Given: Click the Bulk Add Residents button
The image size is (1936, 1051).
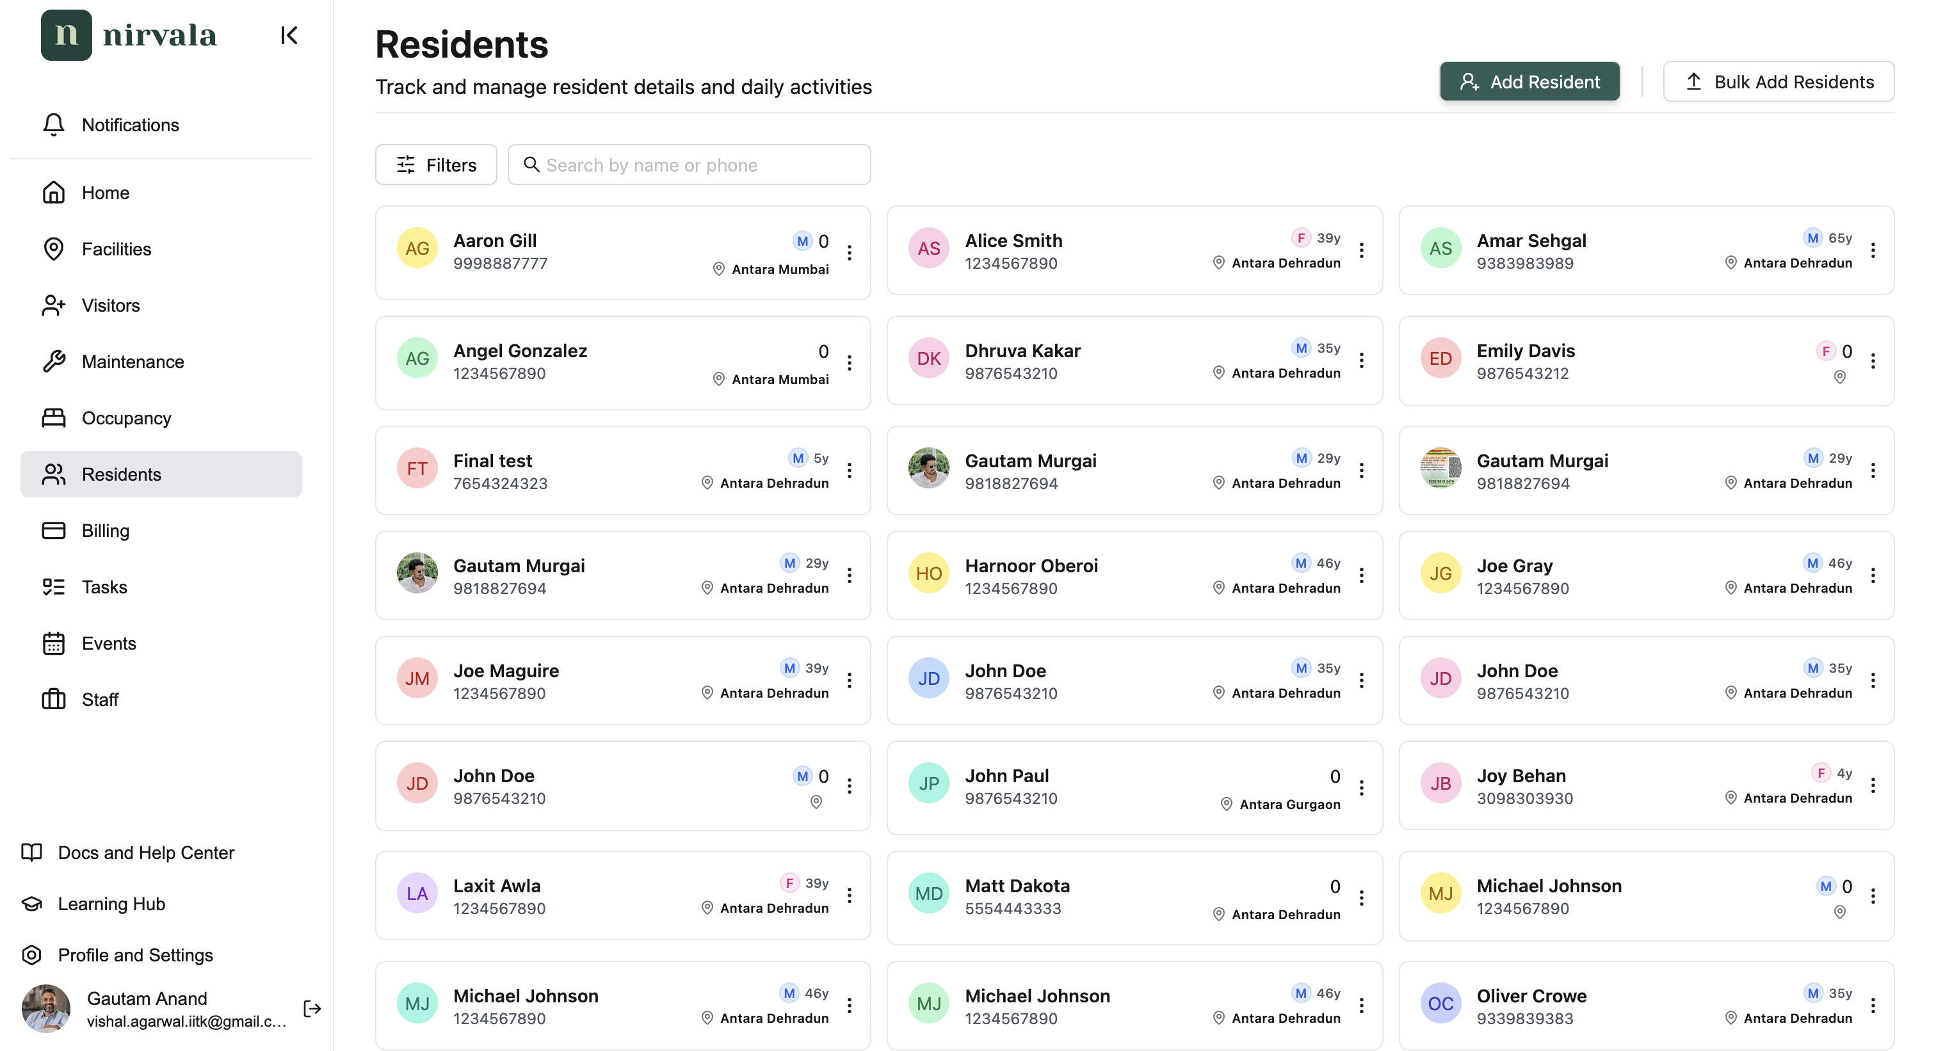Looking at the screenshot, I should [x=1778, y=81].
